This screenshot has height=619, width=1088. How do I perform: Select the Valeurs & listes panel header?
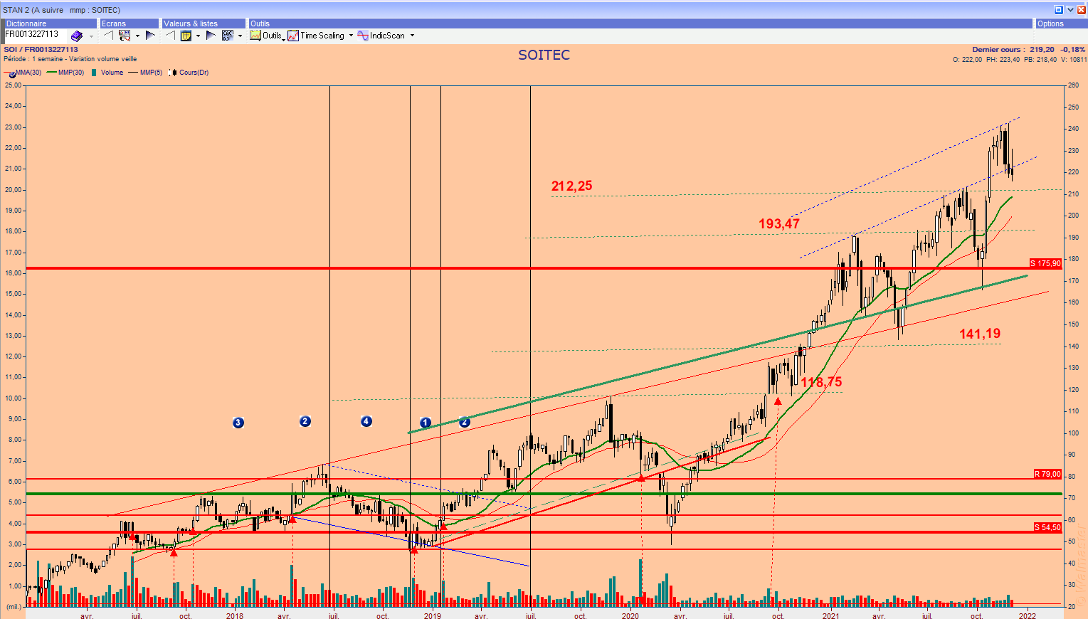204,23
